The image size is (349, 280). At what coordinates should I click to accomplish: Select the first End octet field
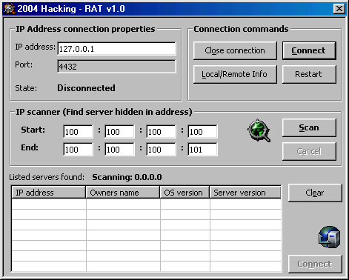(x=78, y=150)
